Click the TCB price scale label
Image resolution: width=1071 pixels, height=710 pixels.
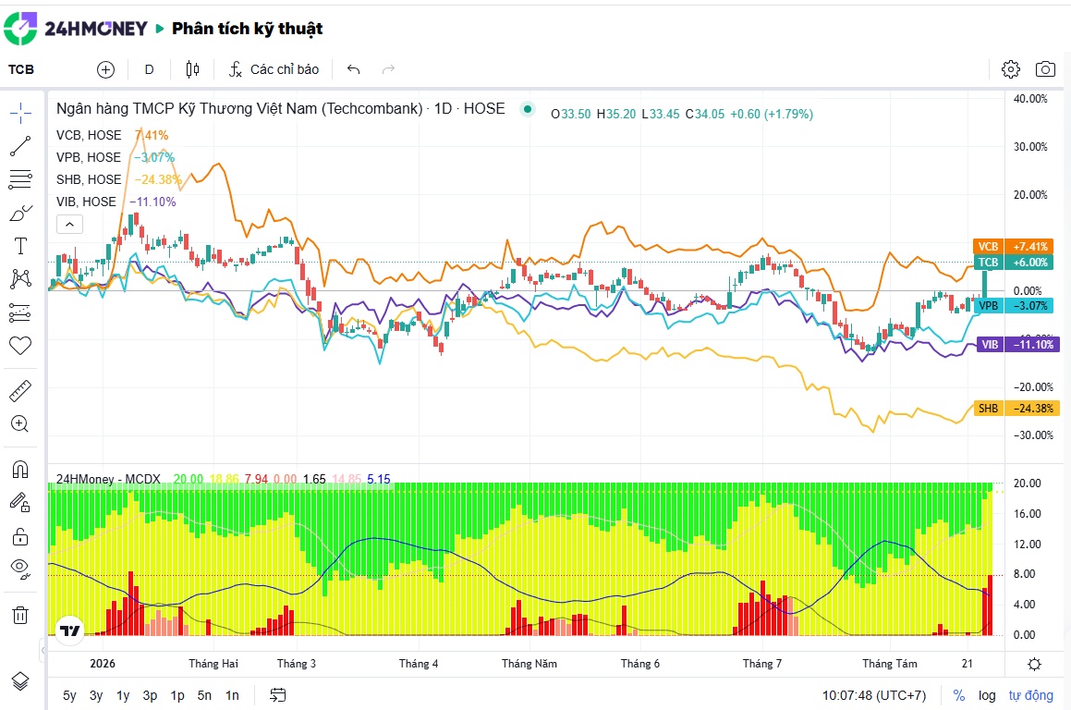pyautogui.click(x=1014, y=263)
